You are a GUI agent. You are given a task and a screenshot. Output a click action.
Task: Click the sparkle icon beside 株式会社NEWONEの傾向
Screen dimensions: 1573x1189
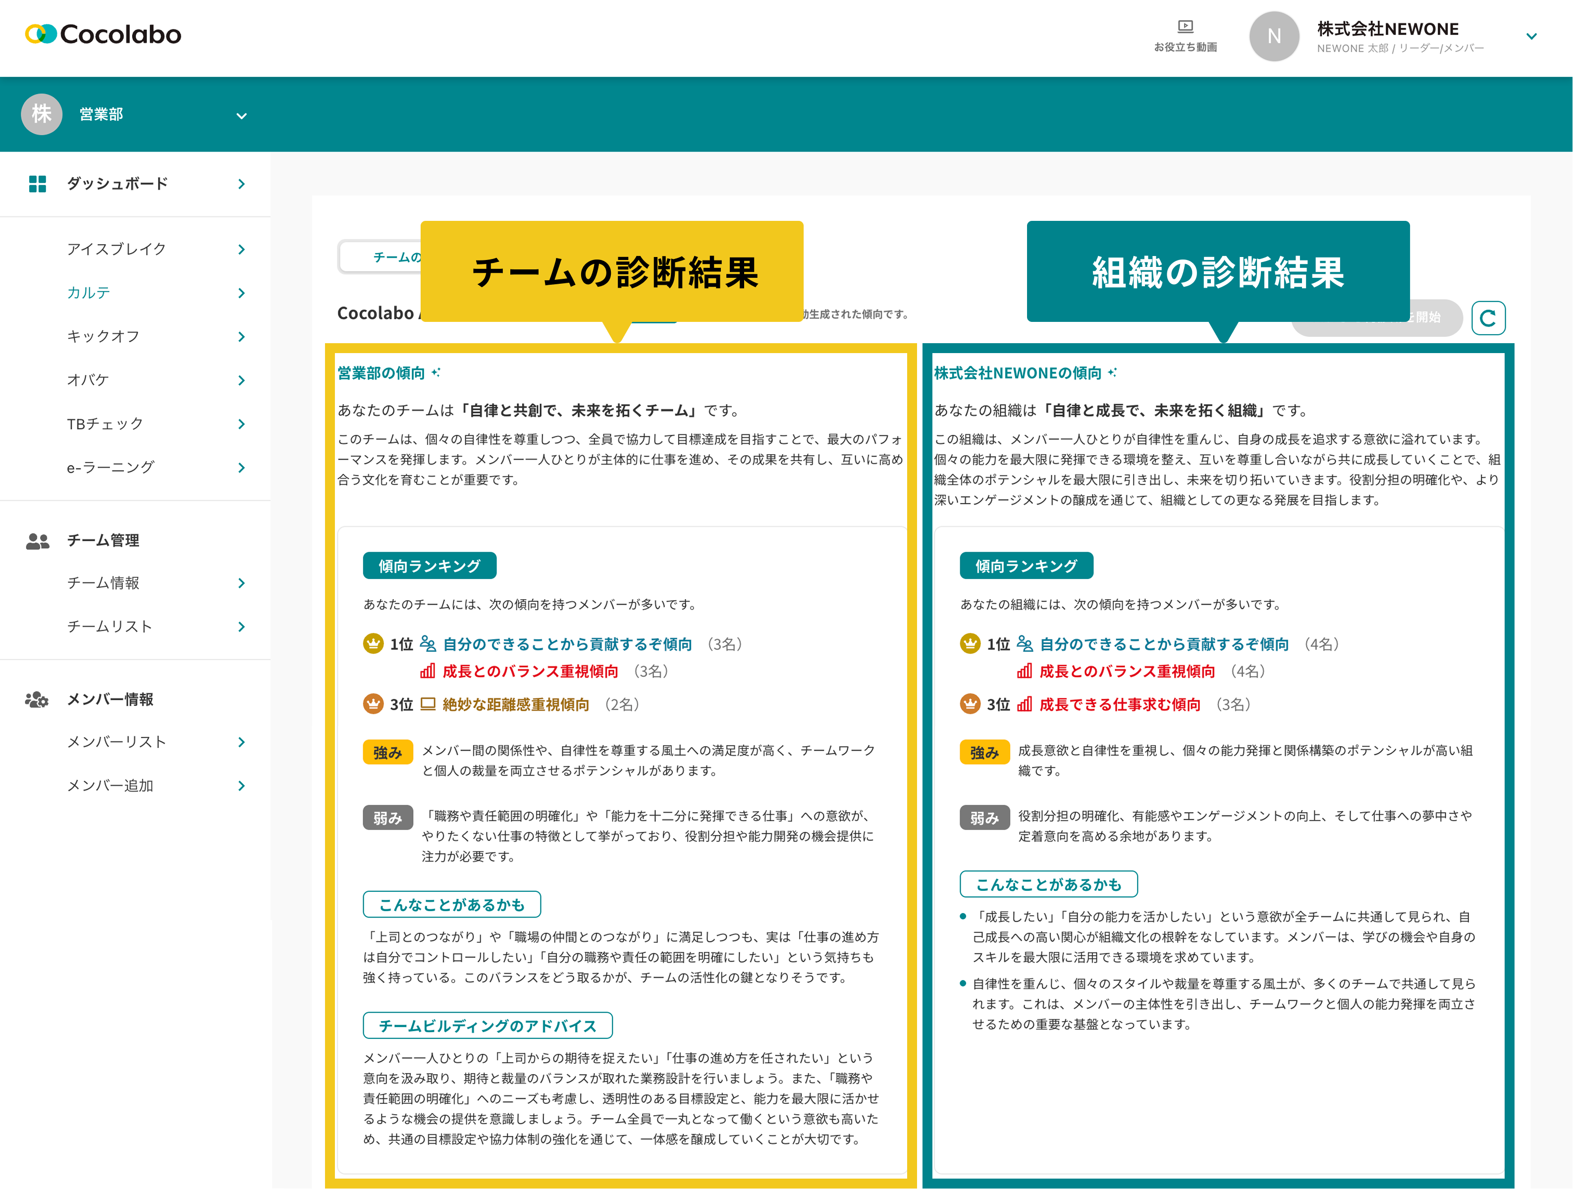pos(1112,372)
